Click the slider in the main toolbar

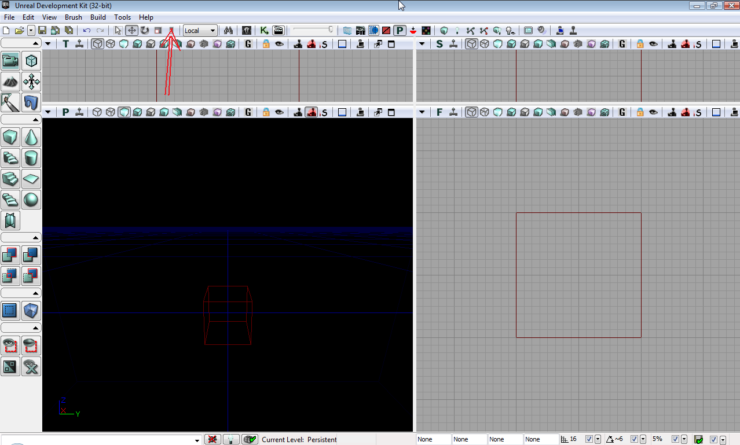(x=313, y=30)
